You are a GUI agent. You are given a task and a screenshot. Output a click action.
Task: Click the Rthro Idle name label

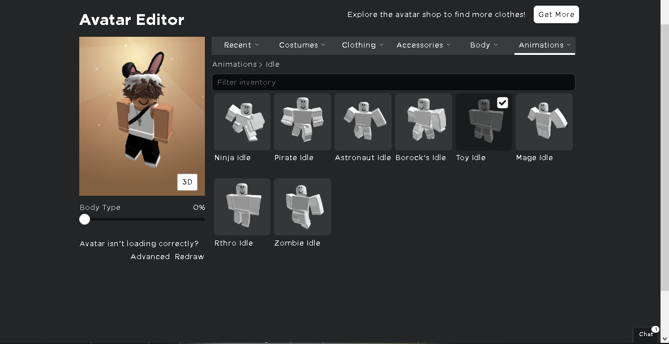234,243
